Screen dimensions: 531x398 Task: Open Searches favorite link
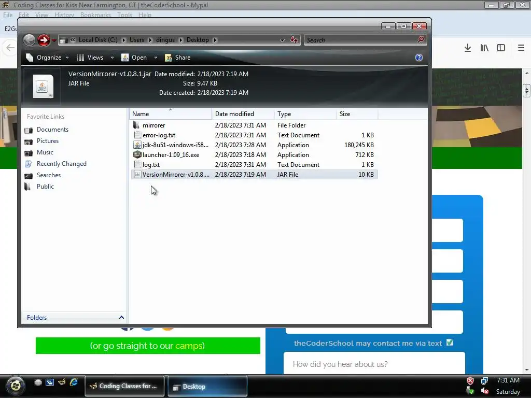pyautogui.click(x=48, y=175)
